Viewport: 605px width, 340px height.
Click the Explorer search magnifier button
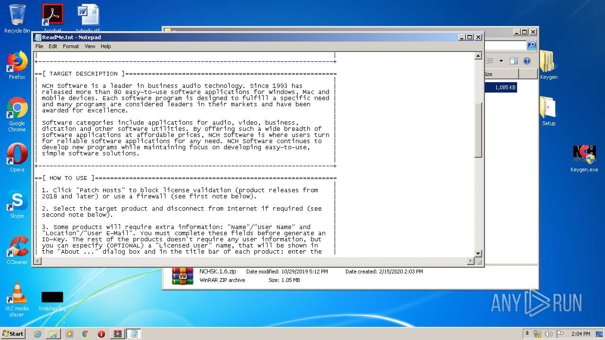tap(532, 45)
